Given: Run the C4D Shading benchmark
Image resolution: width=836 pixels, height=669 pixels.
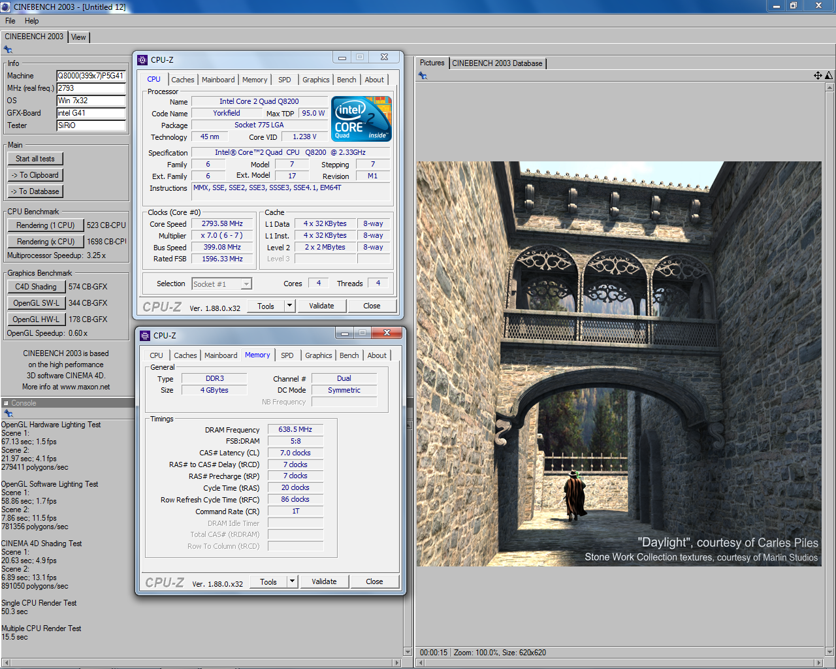Looking at the screenshot, I should 36,287.
